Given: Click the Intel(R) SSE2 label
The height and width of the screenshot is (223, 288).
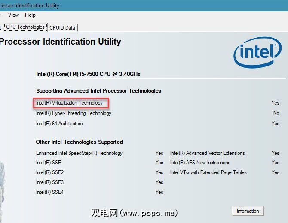Looking at the screenshot, I should pyautogui.click(x=50, y=172).
